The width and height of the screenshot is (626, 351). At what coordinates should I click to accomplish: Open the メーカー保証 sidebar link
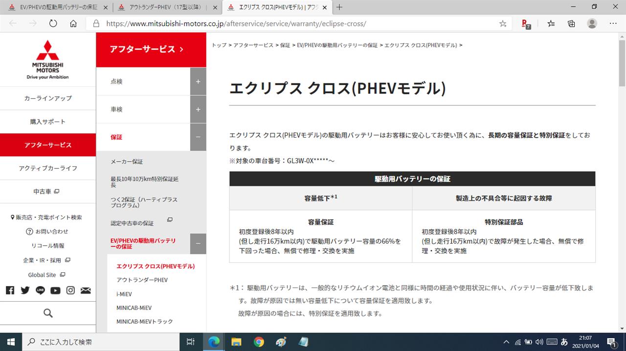127,162
